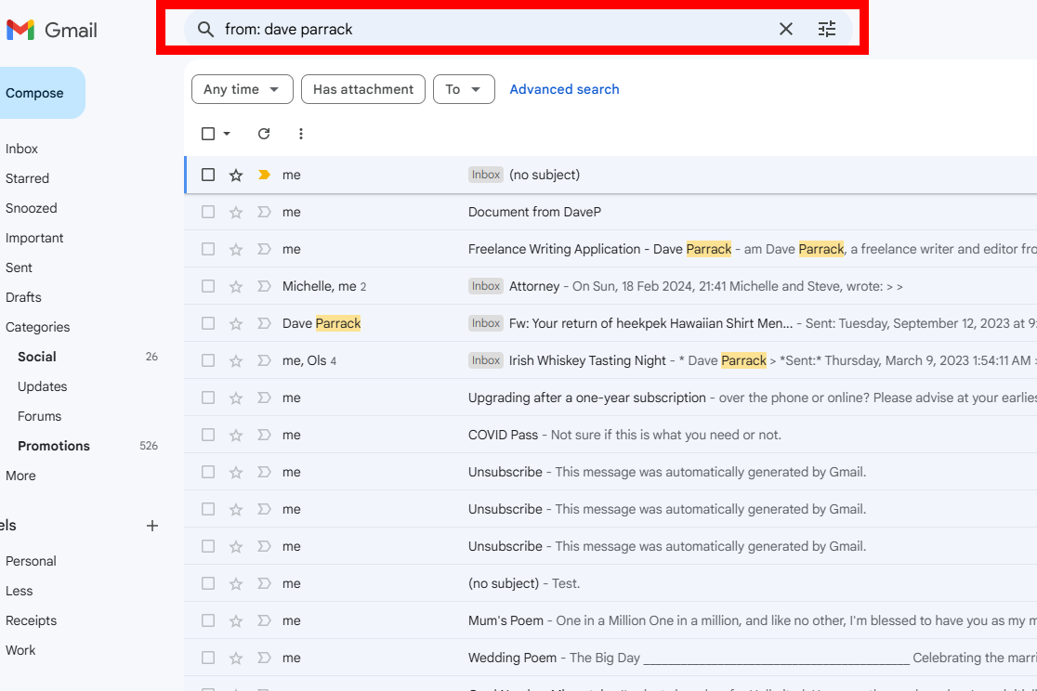1037x691 pixels.
Task: Select the email from Dave Parrack via its checkbox
Action: click(208, 323)
